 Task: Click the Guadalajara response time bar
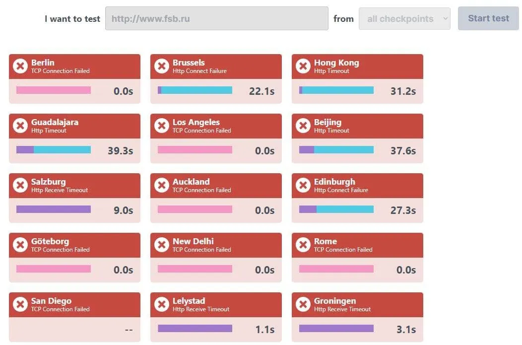(x=54, y=150)
